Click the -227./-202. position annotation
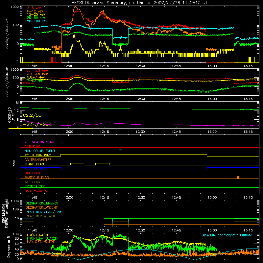263x263 pixels. [38, 125]
